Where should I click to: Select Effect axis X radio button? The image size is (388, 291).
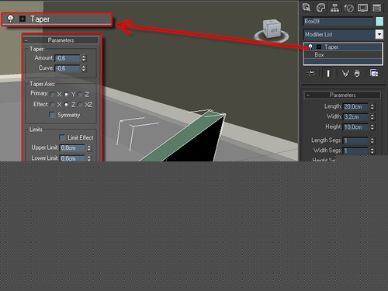point(52,105)
